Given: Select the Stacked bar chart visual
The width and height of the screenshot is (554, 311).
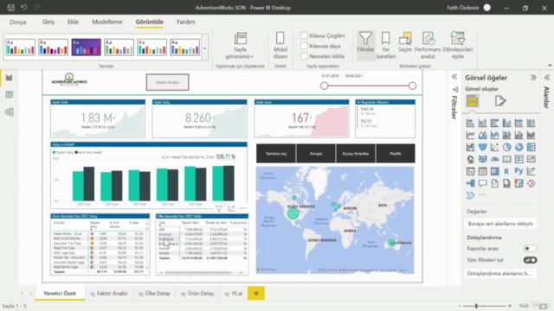Looking at the screenshot, I should (x=470, y=123).
